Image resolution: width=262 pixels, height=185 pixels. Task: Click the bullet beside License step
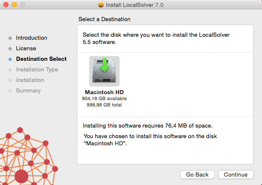click(x=10, y=49)
